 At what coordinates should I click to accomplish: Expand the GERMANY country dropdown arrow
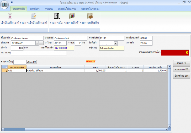[x=37, y=43]
